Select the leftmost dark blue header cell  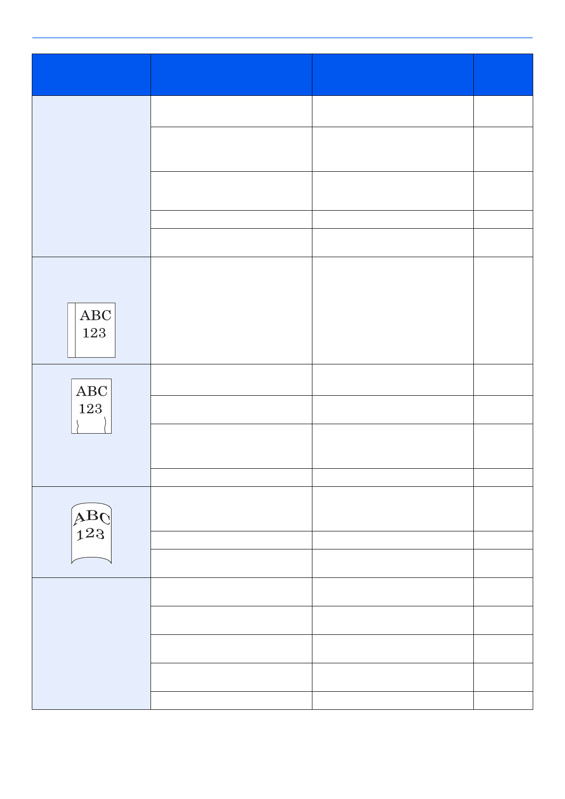pos(91,74)
